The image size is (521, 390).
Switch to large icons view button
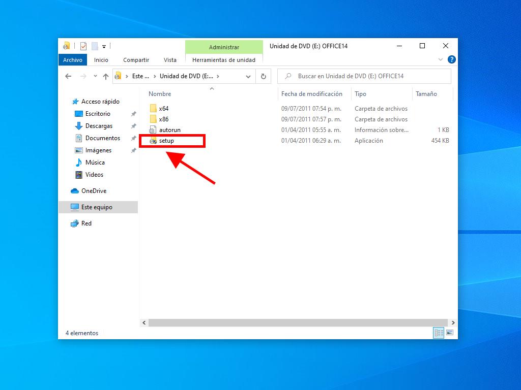point(450,333)
